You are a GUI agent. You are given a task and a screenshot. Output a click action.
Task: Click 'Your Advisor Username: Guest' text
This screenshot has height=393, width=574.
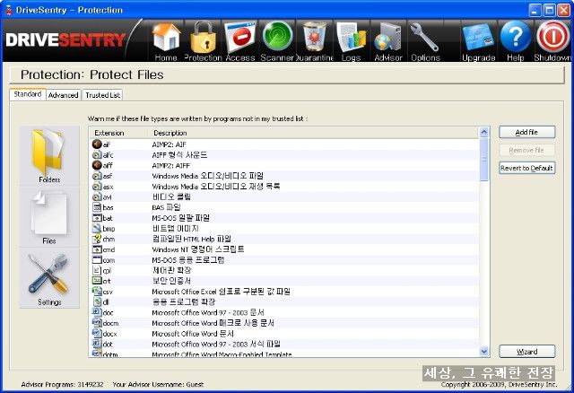click(x=158, y=384)
